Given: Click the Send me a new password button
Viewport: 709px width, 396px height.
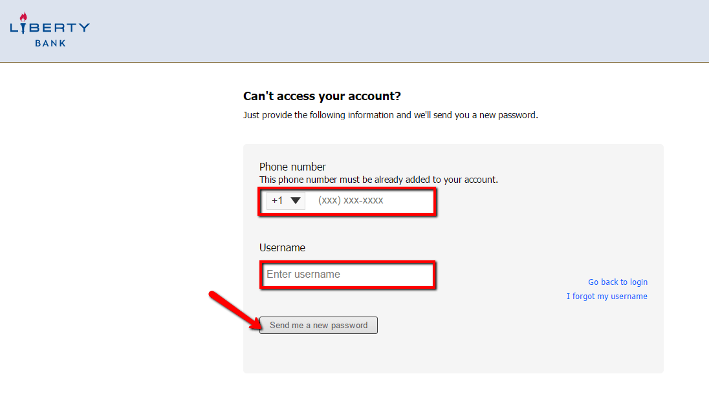Looking at the screenshot, I should (x=318, y=325).
